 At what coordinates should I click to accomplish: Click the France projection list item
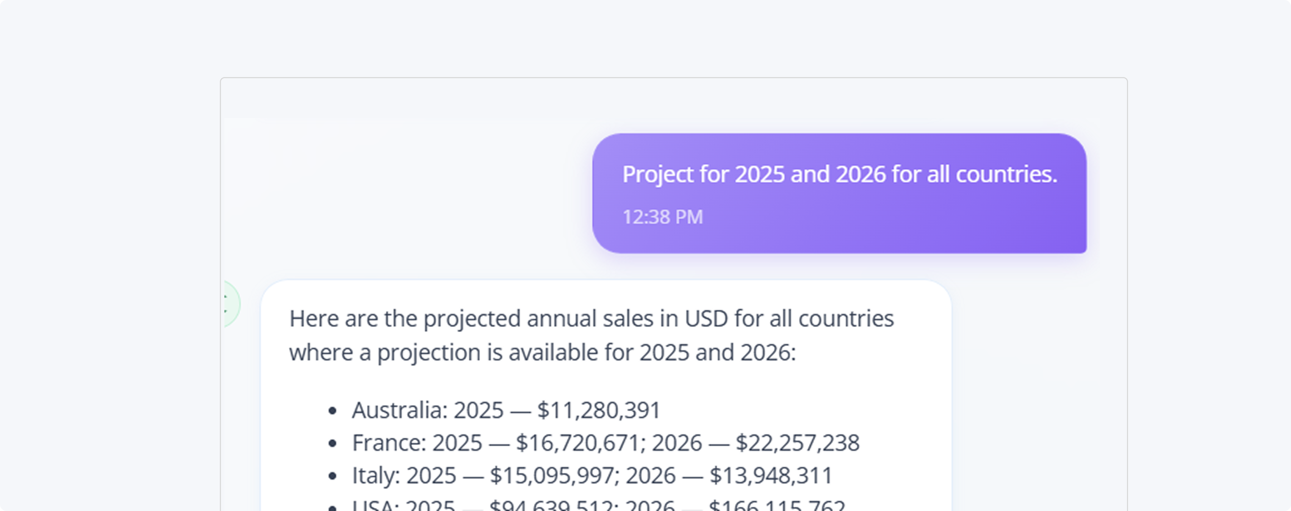point(605,443)
